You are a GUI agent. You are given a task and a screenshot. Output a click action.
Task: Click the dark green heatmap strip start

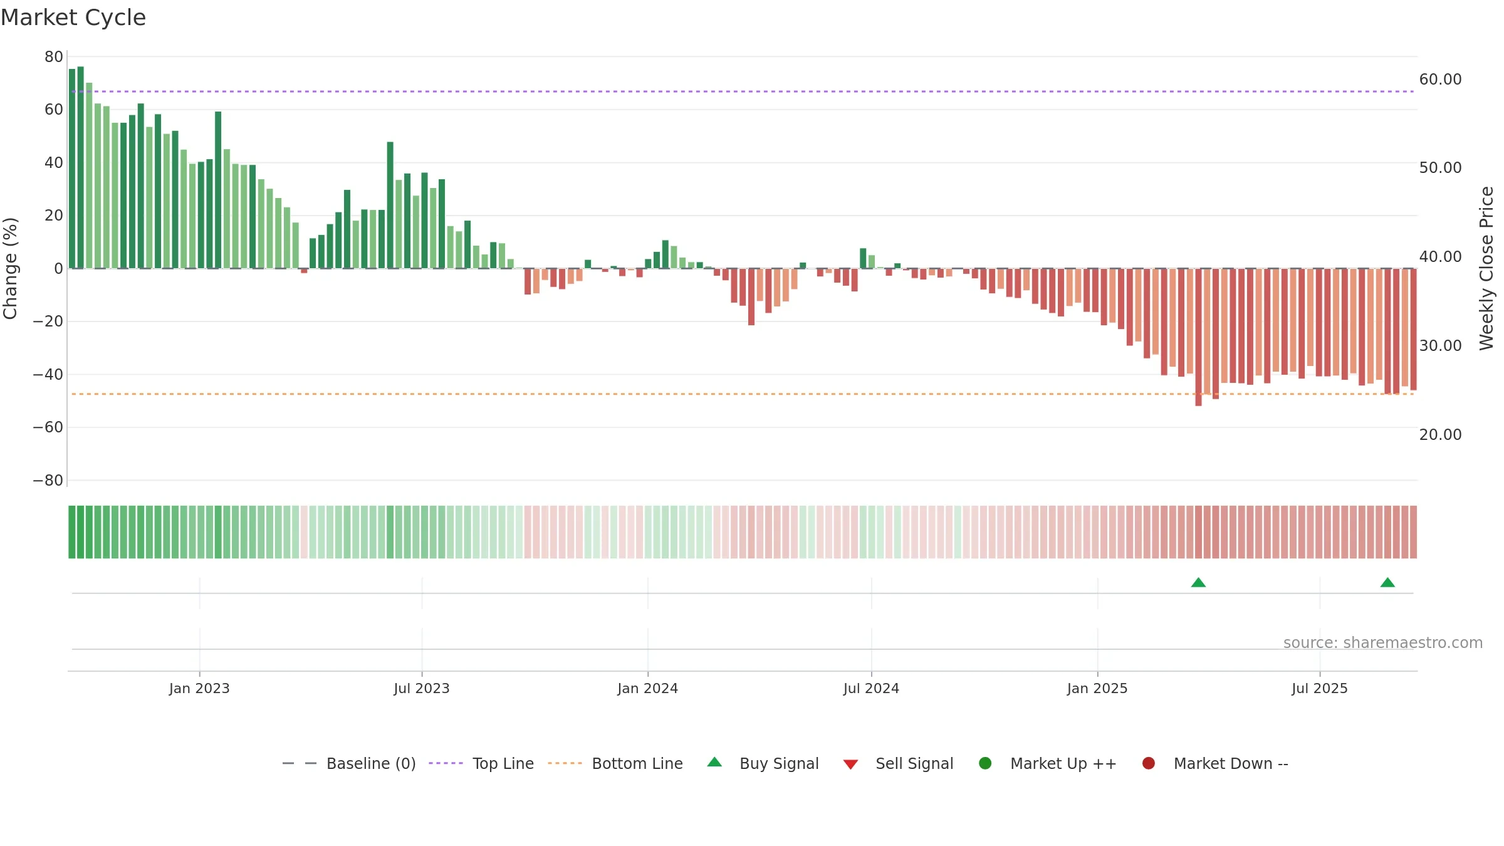tap(72, 532)
